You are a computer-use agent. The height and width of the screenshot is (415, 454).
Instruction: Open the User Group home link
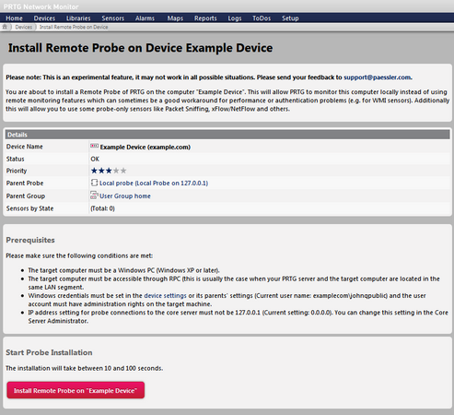pyautogui.click(x=125, y=196)
